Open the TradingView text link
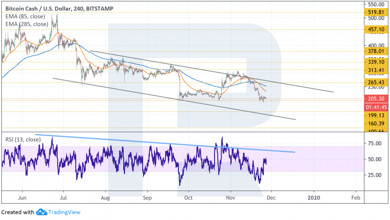Viewport: 390px width, 220px height. (63, 212)
